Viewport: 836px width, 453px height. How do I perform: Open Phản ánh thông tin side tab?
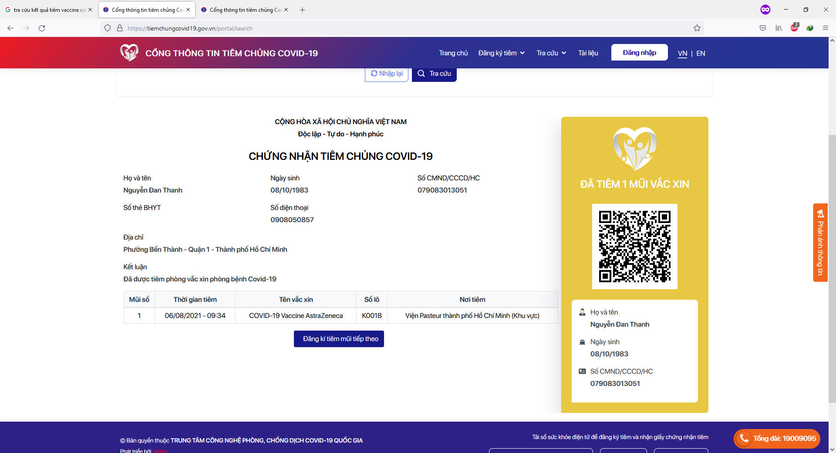tap(820, 243)
